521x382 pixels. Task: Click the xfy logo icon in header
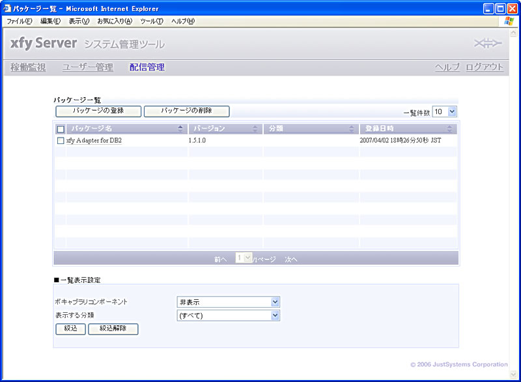point(488,44)
